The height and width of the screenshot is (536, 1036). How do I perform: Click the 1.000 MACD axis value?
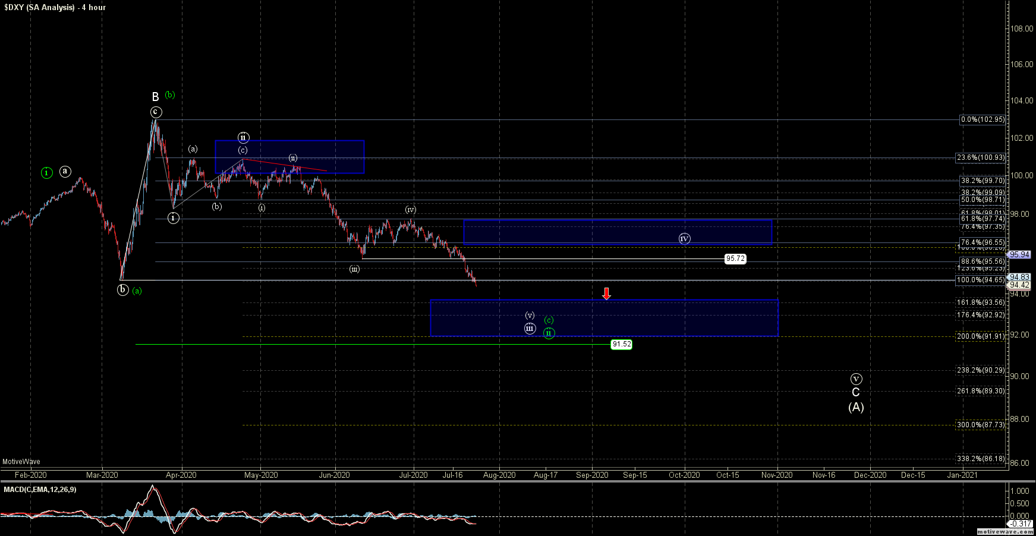[1020, 491]
